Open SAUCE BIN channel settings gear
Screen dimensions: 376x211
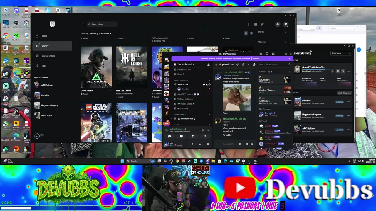[x=209, y=84]
